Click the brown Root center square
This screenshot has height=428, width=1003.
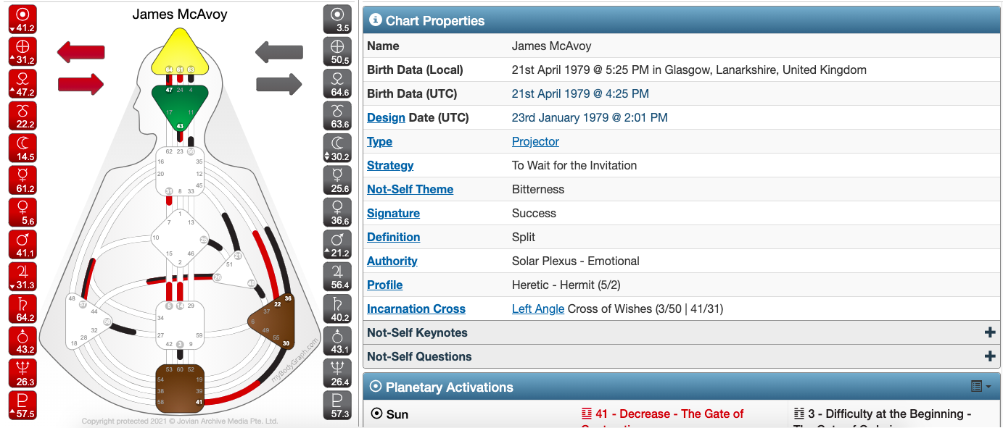pos(180,390)
